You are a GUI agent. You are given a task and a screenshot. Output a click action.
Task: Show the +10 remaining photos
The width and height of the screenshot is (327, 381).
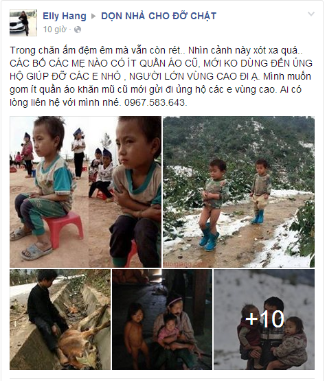coord(264,319)
